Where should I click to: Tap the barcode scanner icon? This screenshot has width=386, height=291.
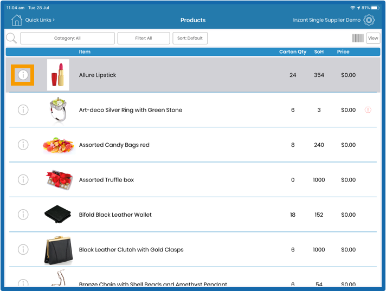[358, 38]
